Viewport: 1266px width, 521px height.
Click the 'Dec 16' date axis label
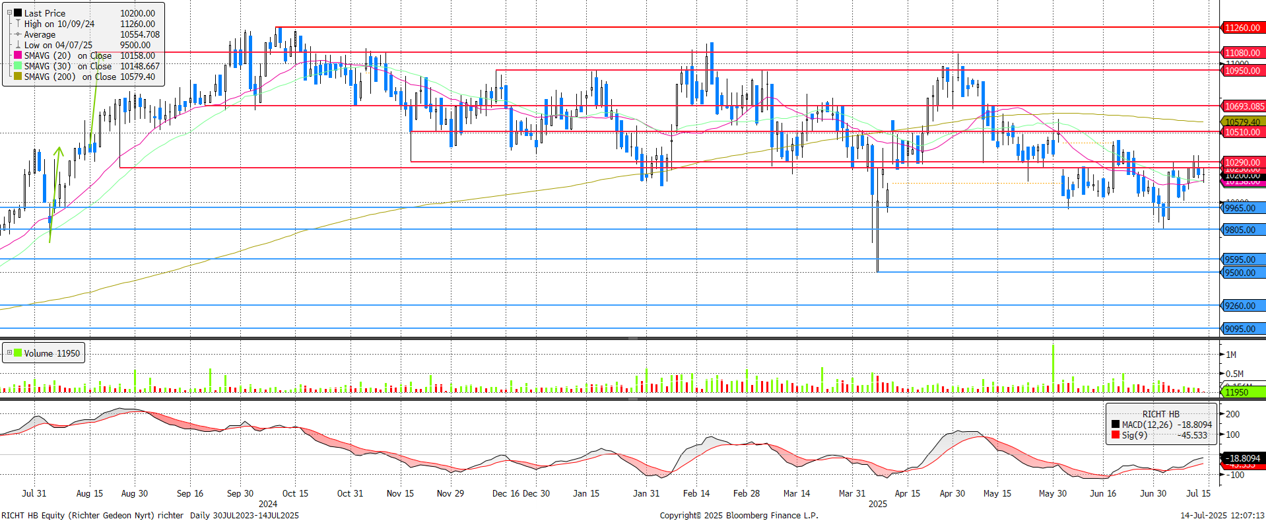pyautogui.click(x=506, y=493)
